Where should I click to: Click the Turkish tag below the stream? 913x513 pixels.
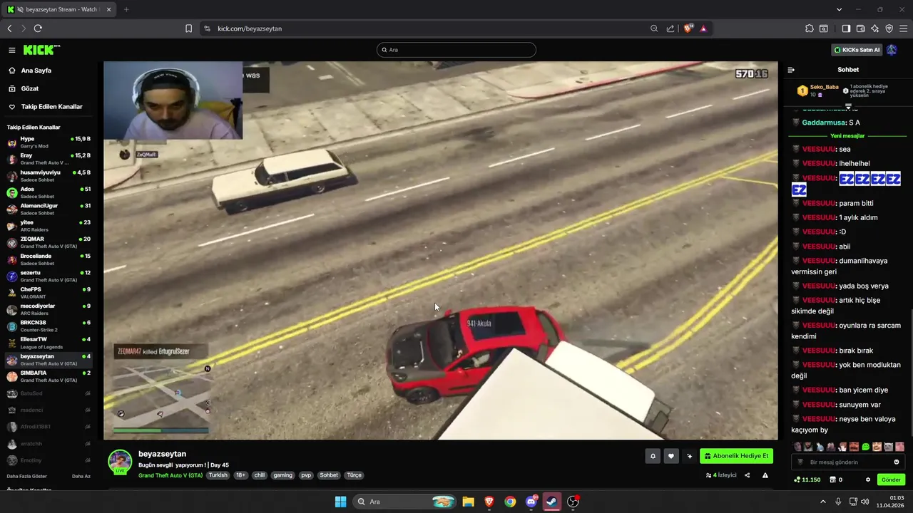click(218, 475)
